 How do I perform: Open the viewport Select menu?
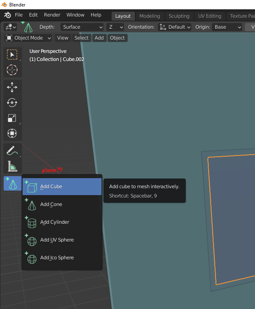click(81, 38)
